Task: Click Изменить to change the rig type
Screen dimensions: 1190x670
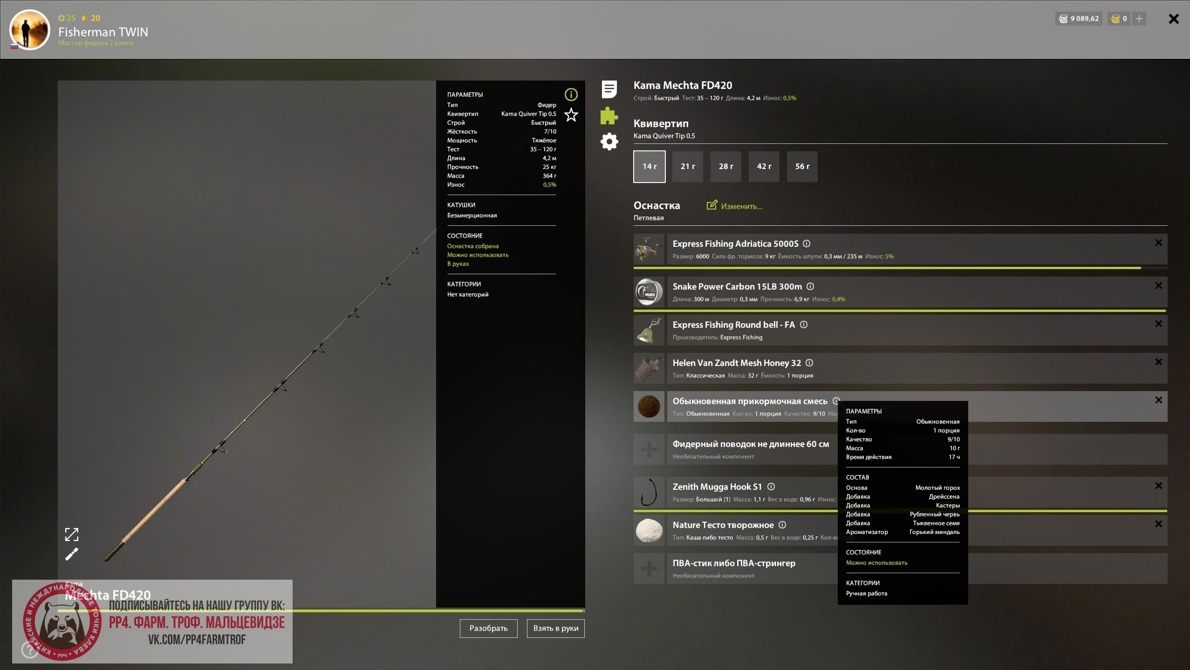Action: coord(742,206)
